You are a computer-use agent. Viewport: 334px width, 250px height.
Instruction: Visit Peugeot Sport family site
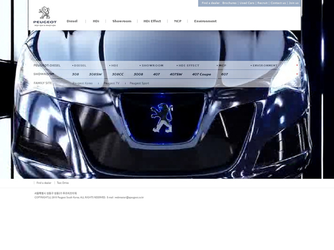pos(139,83)
